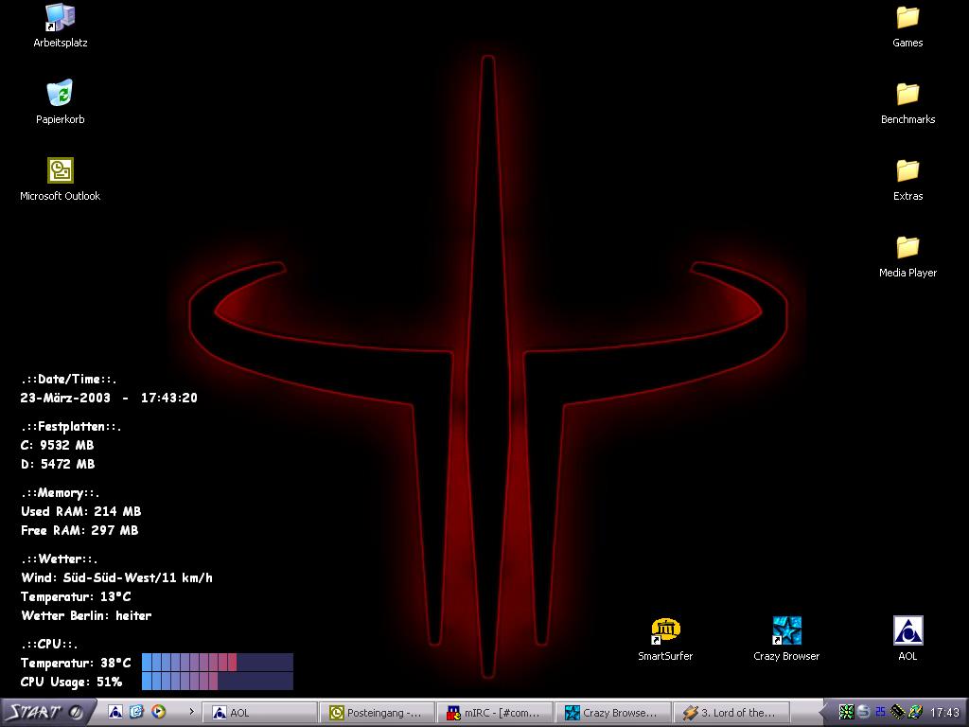The height and width of the screenshot is (727, 969).
Task: Click the text 'Used RAM: 214 MB'
Action: (x=81, y=511)
